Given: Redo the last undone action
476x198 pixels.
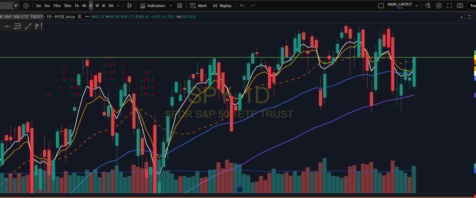Looking at the screenshot, I should tap(252, 6).
